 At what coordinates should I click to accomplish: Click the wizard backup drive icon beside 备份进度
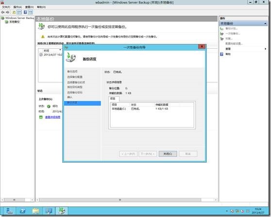(71, 58)
